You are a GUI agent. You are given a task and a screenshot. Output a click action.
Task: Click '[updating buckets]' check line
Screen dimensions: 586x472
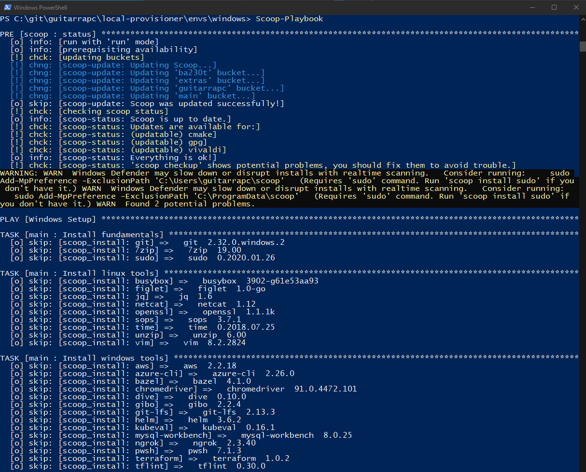77,57
